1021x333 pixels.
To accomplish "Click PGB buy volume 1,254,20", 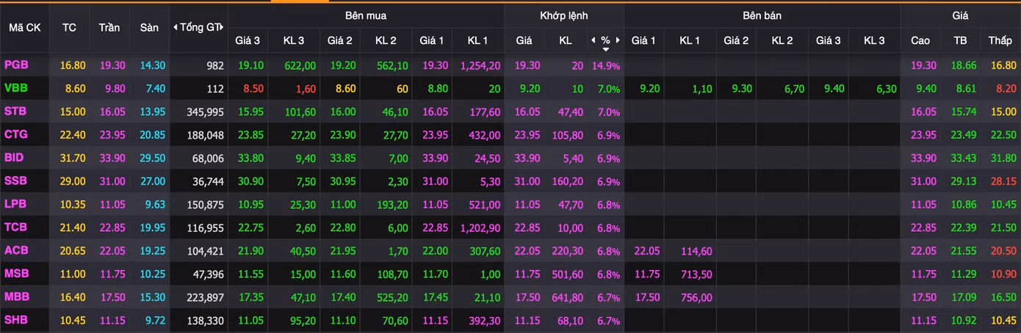I will (x=480, y=66).
